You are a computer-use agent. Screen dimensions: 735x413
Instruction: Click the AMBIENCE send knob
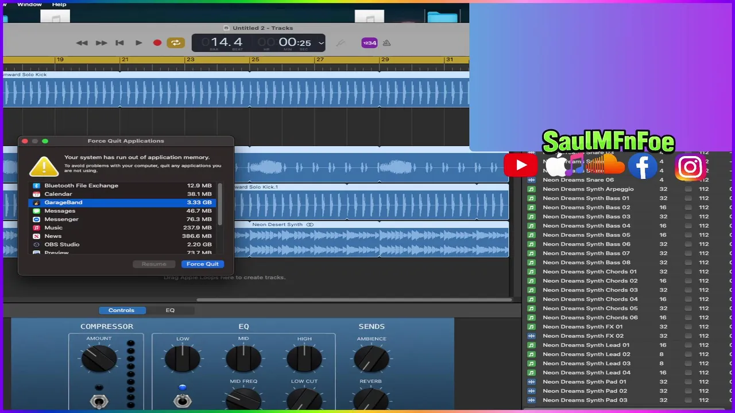(x=372, y=359)
